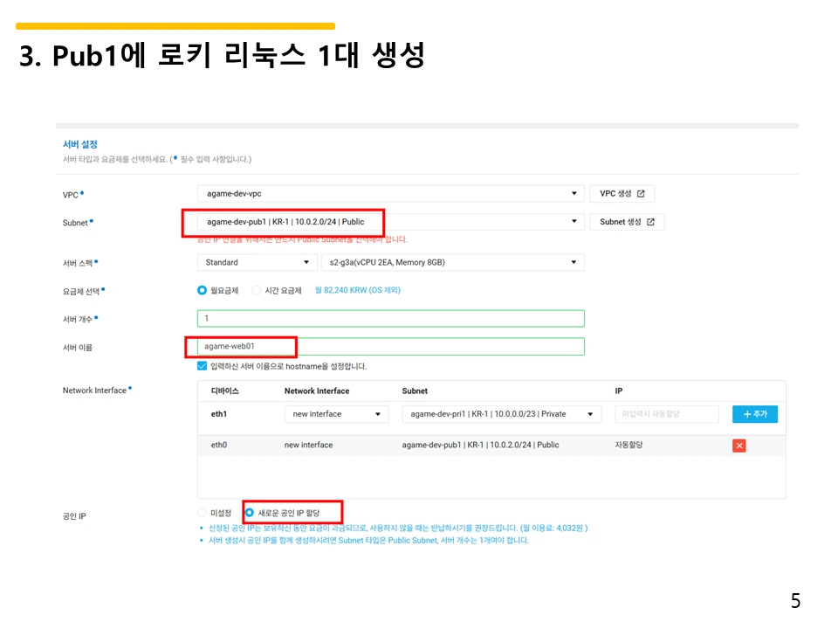
Task: Select the 월요금제 pricing option
Action: tap(201, 289)
